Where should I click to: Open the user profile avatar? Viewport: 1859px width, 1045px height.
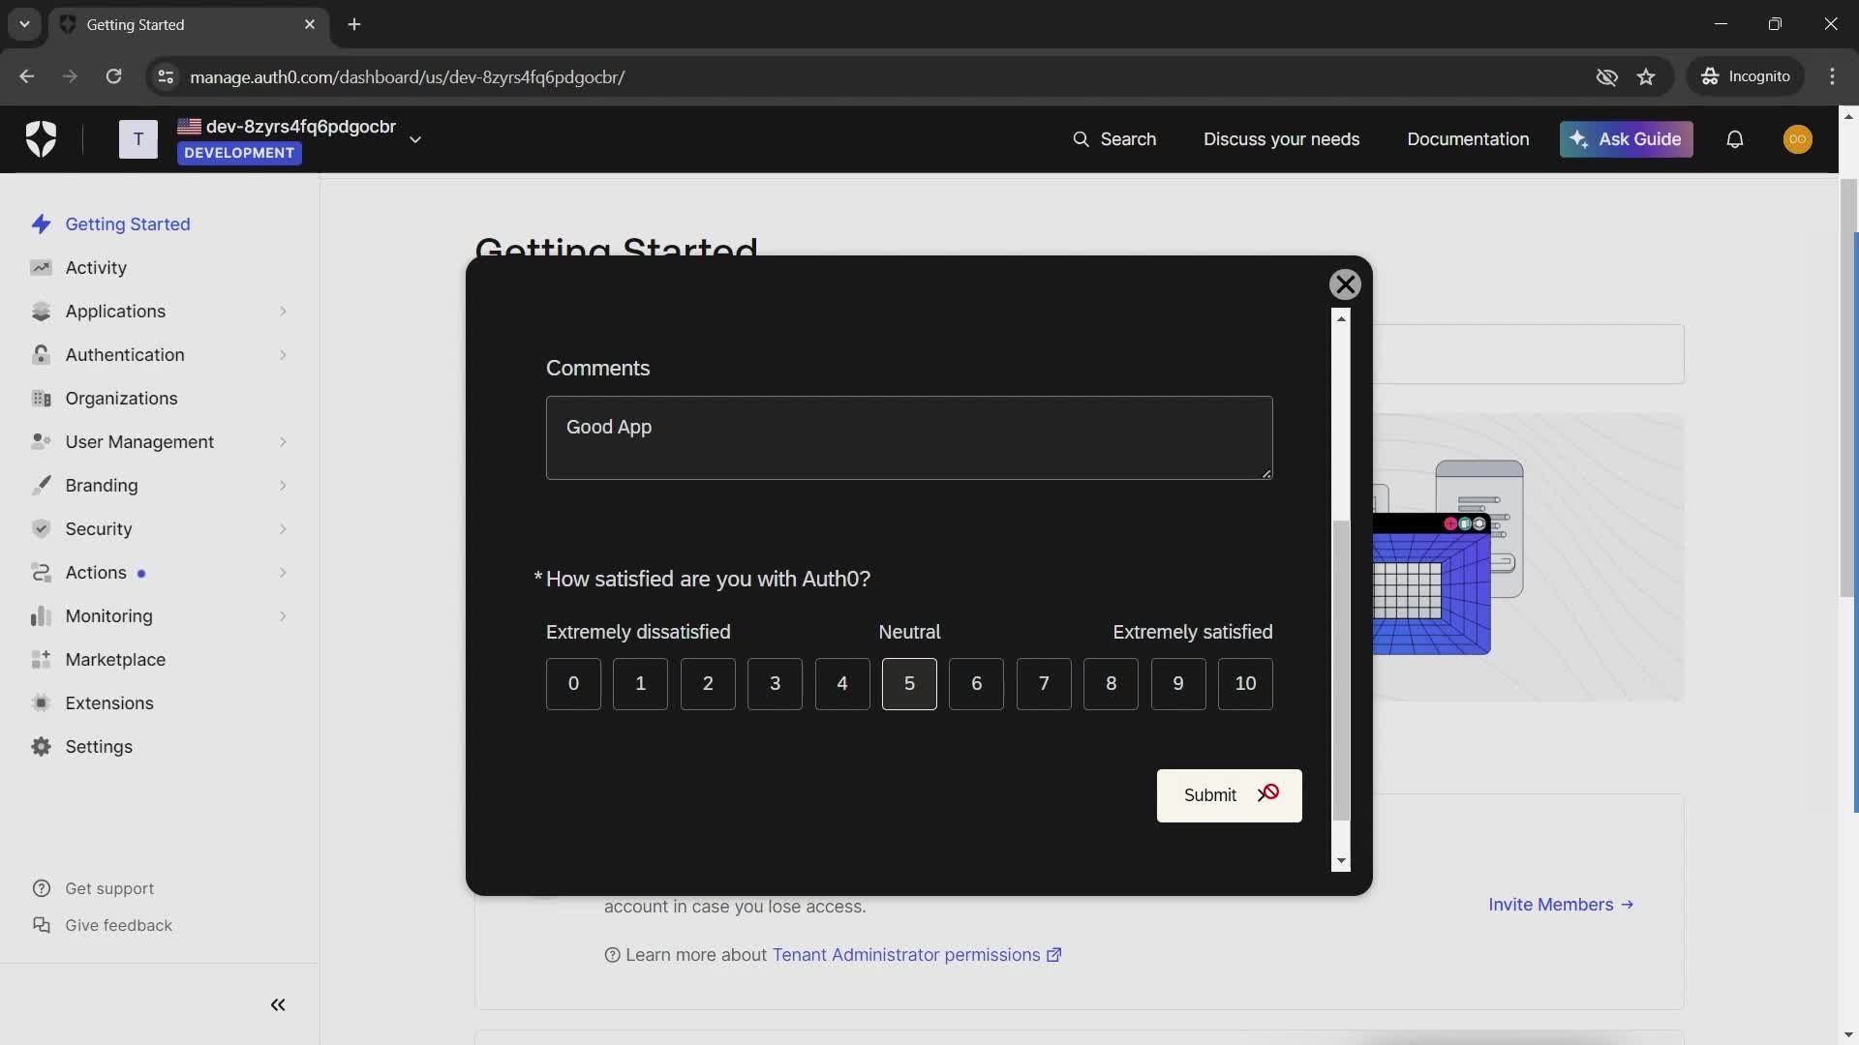click(1798, 139)
